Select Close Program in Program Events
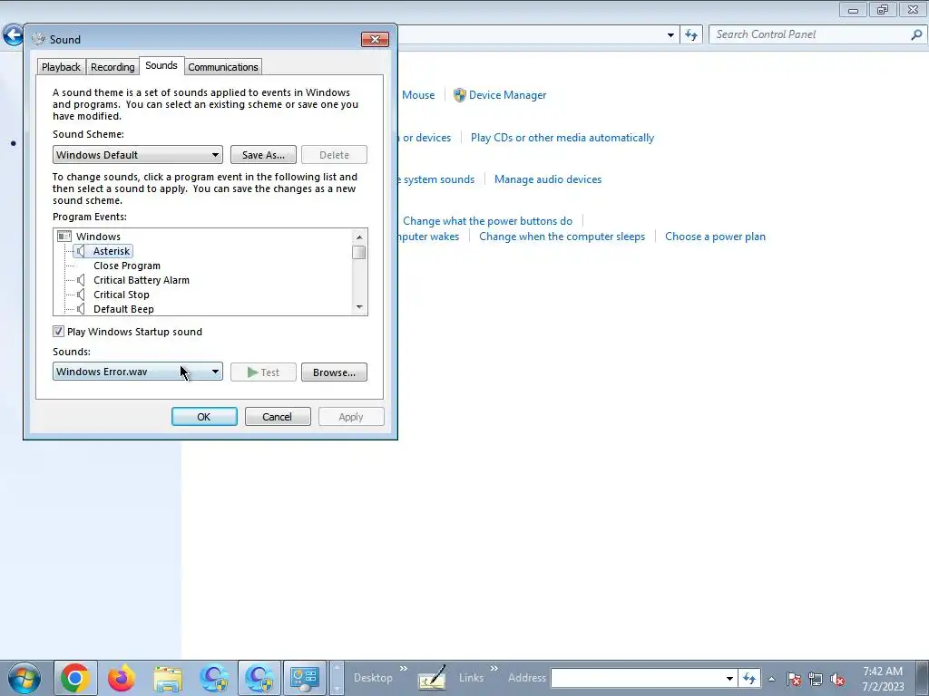Screen dimensions: 929x696 click(x=127, y=266)
